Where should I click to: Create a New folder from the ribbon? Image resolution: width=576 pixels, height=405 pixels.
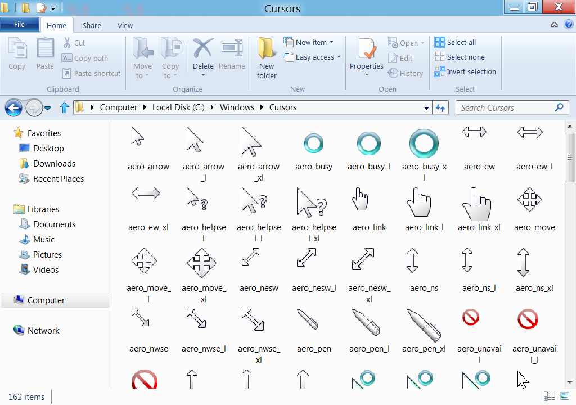point(267,58)
